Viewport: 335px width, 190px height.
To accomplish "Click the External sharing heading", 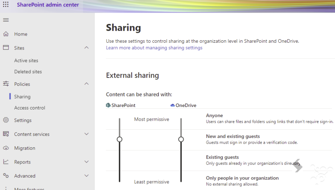I will (132, 75).
